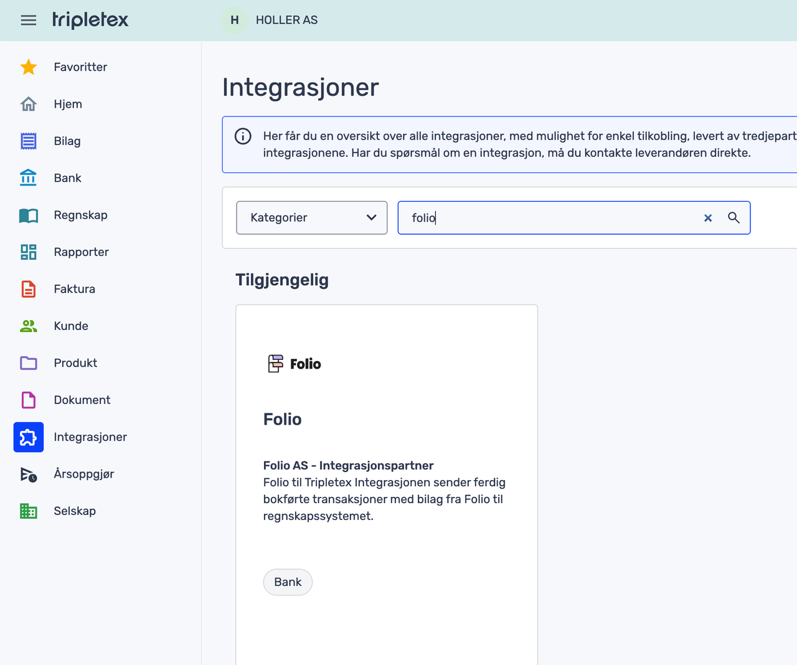Click the Folio logo on card
This screenshot has width=797, height=665.
point(295,364)
